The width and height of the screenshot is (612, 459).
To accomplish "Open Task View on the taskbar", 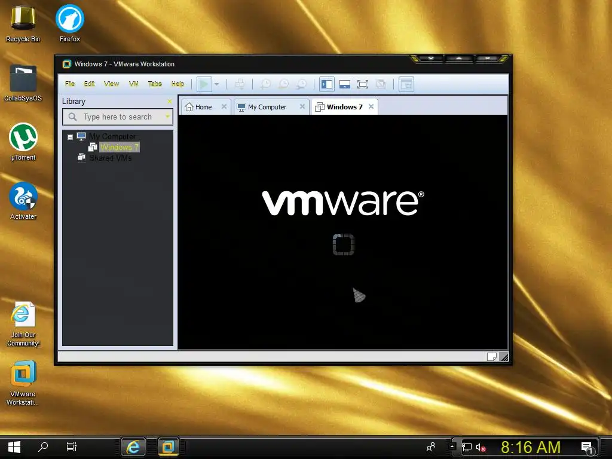I will click(x=72, y=447).
